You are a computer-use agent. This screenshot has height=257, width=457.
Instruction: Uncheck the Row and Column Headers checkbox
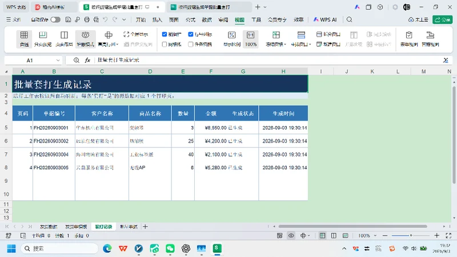(191, 34)
